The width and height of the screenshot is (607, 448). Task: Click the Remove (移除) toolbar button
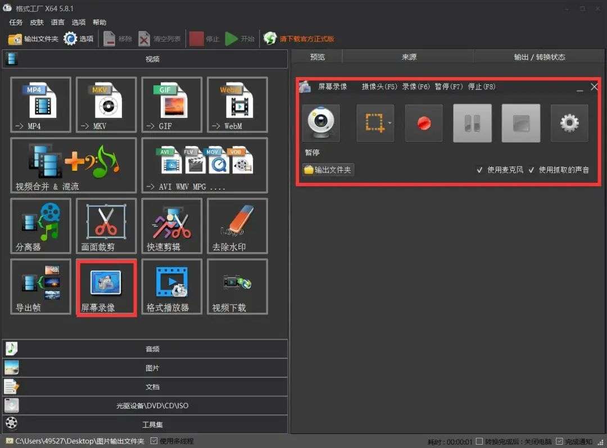click(x=118, y=39)
